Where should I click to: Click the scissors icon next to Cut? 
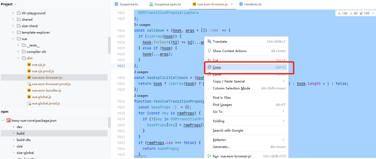[x=209, y=60]
